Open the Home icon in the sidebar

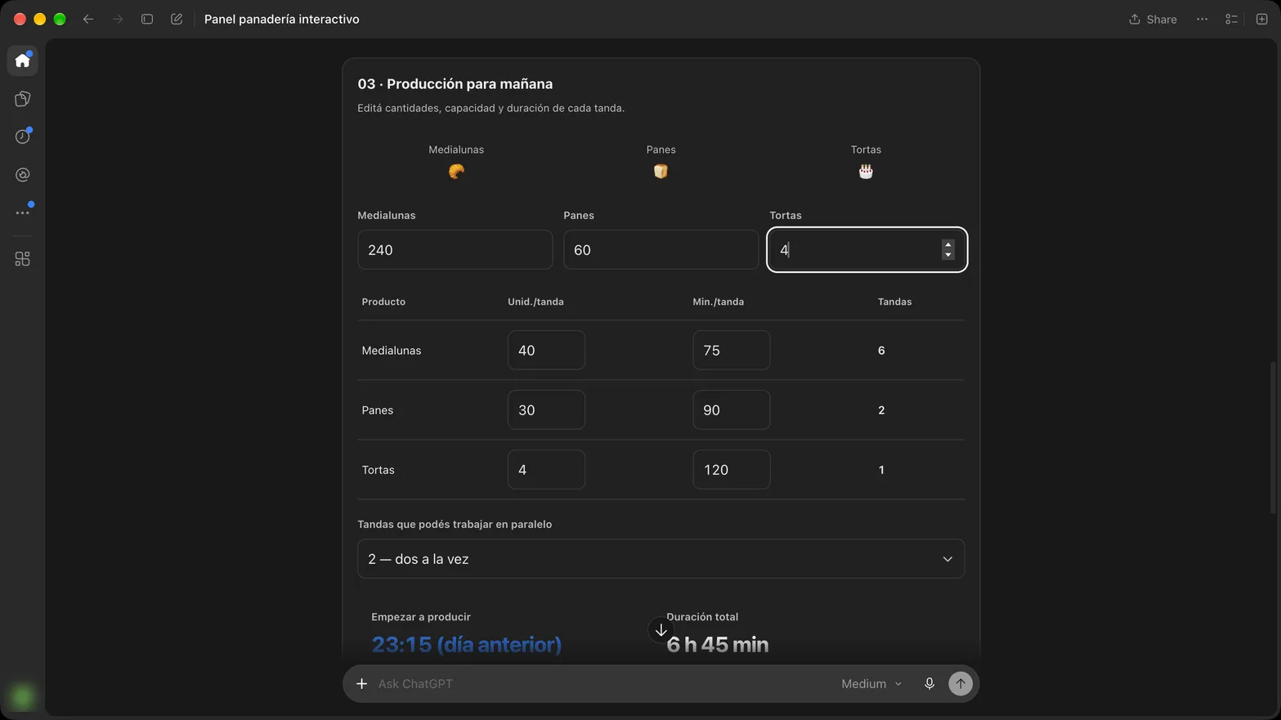[x=22, y=60]
